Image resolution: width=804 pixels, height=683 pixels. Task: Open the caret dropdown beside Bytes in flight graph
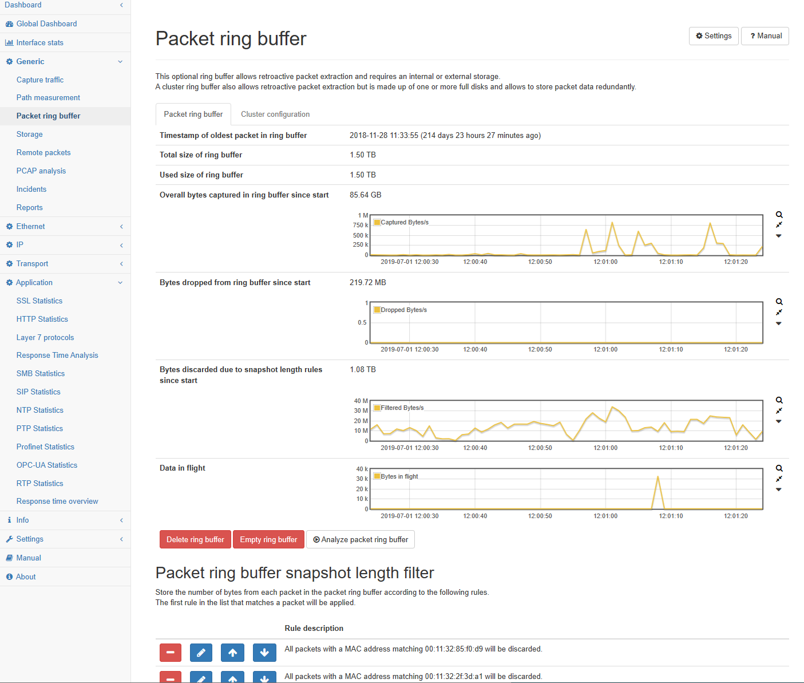pyautogui.click(x=779, y=489)
